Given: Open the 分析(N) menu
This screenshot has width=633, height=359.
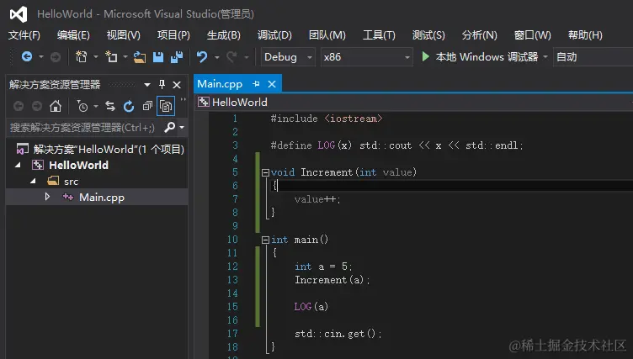Looking at the screenshot, I should pyautogui.click(x=480, y=35).
